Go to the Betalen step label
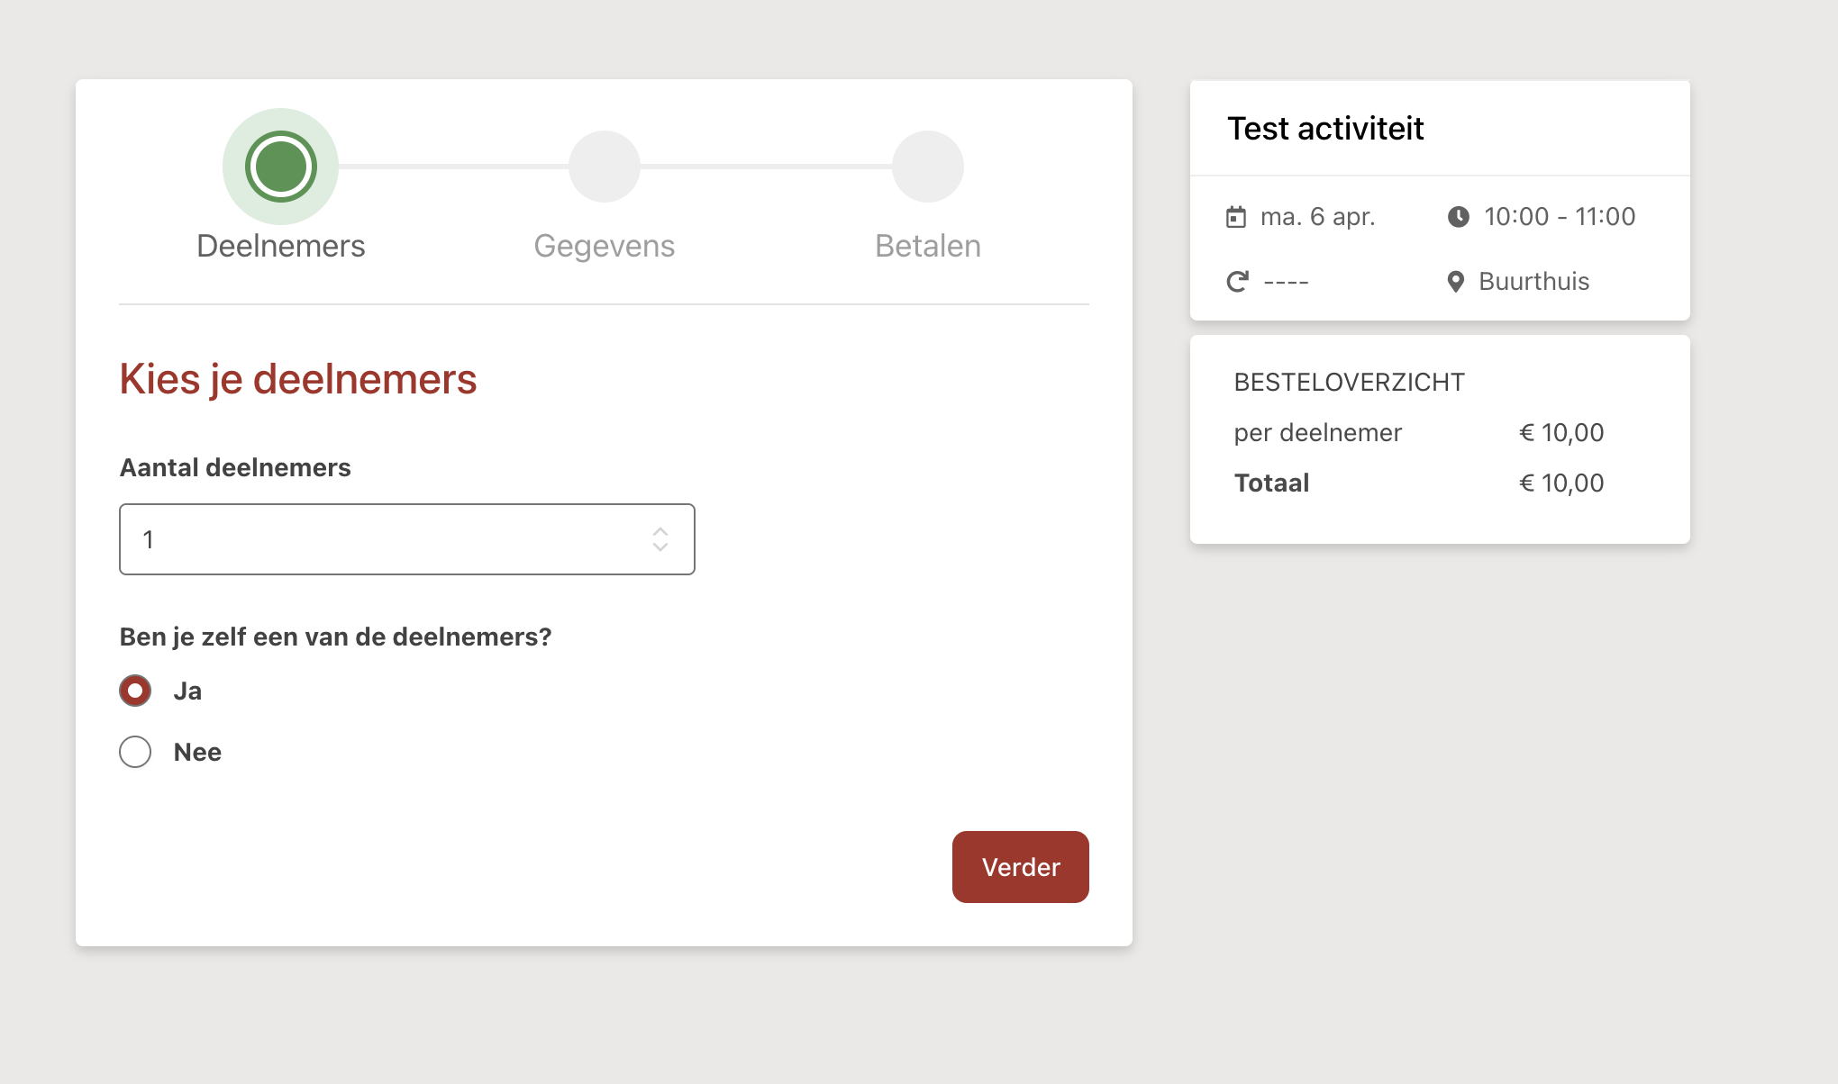The height and width of the screenshot is (1084, 1838). 927,246
